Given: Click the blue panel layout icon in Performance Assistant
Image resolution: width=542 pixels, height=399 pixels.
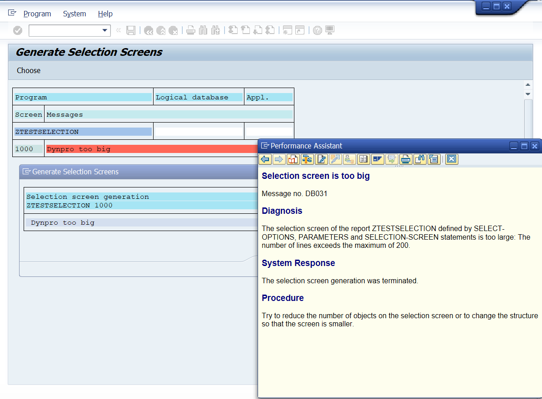Looking at the screenshot, I should click(378, 159).
